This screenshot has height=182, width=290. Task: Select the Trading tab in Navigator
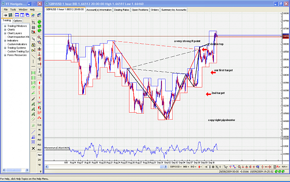[6, 20]
